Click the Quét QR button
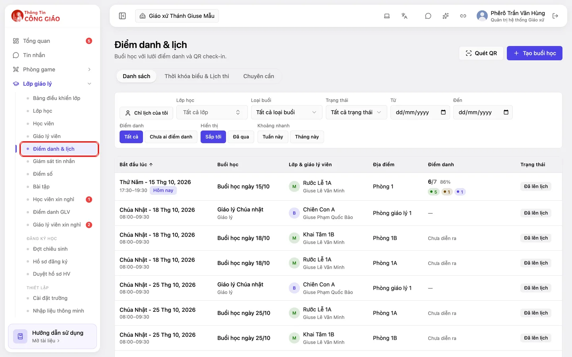Viewport: 572px width, 357px height. (x=481, y=53)
